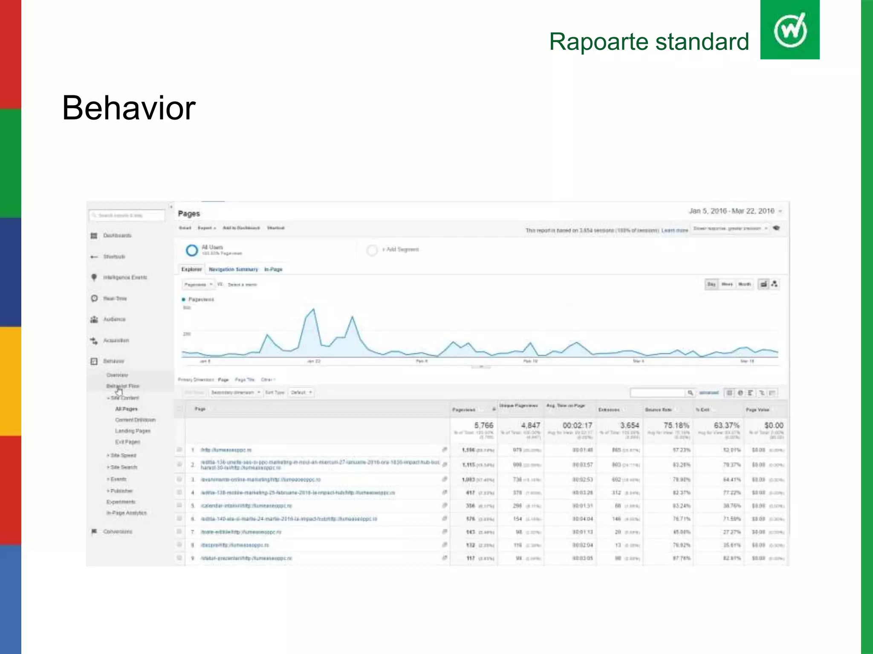Open the date range Jan 5 - Mar 22 dropdown
Screen dimensions: 873x654
coord(736,211)
